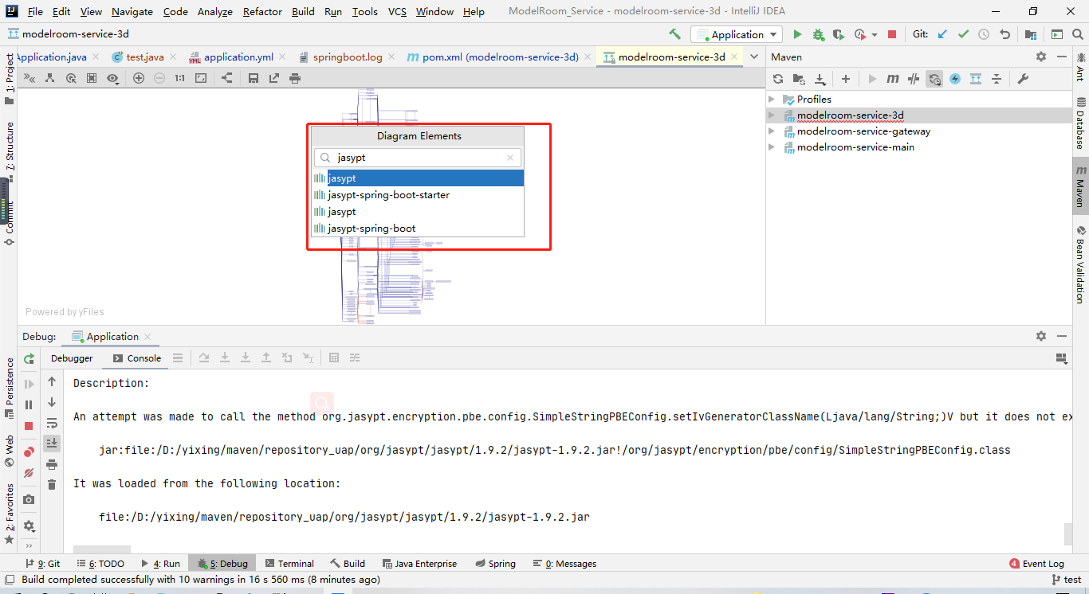Image resolution: width=1089 pixels, height=594 pixels.
Task: Select jasypt-spring-boot in Diagram Elements list
Action: point(419,229)
